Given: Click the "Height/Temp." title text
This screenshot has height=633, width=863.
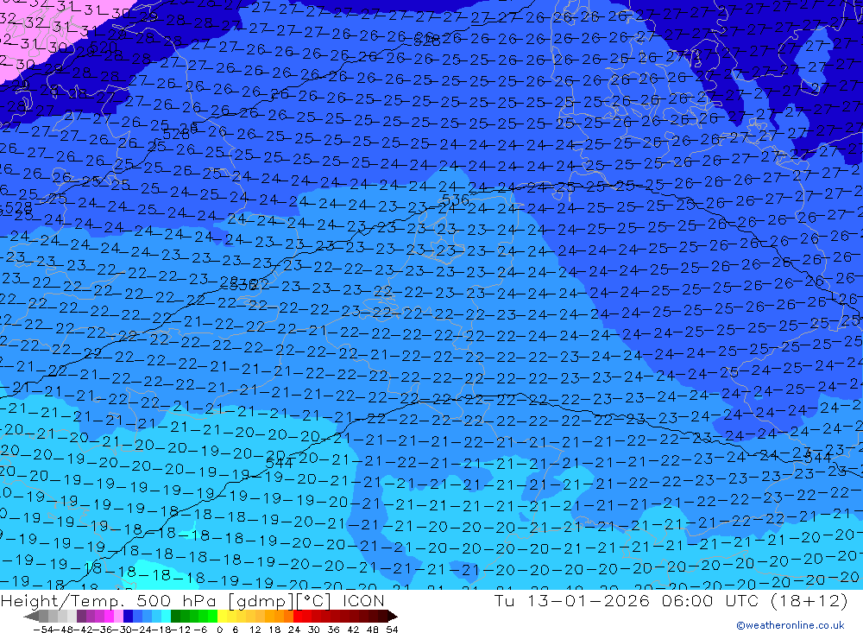Looking at the screenshot, I should point(63,601).
